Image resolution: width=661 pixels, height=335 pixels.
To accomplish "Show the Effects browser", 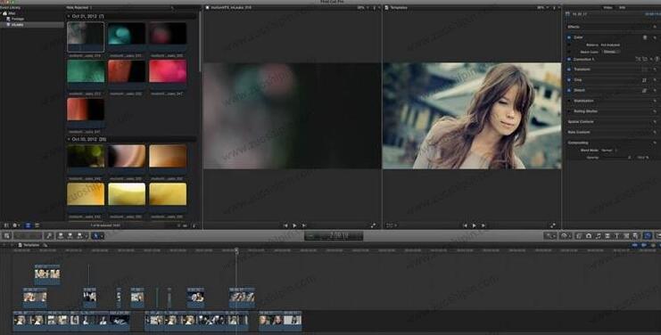I will click(578, 236).
